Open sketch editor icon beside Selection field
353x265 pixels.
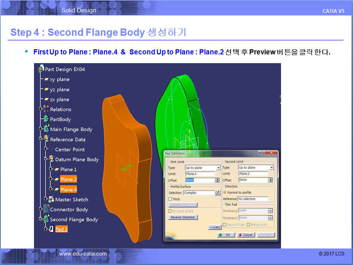coord(218,193)
